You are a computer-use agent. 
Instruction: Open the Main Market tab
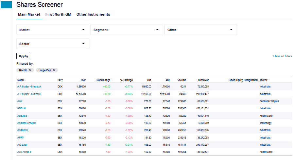[29, 14]
